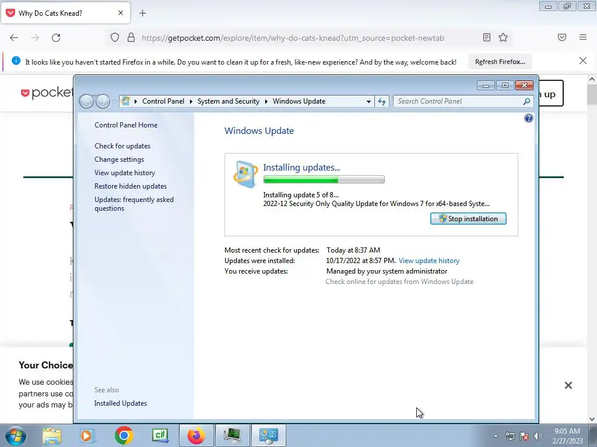Viewport: 597px width, 447px height.
Task: Open the address bar previous locations dropdown
Action: [x=368, y=101]
